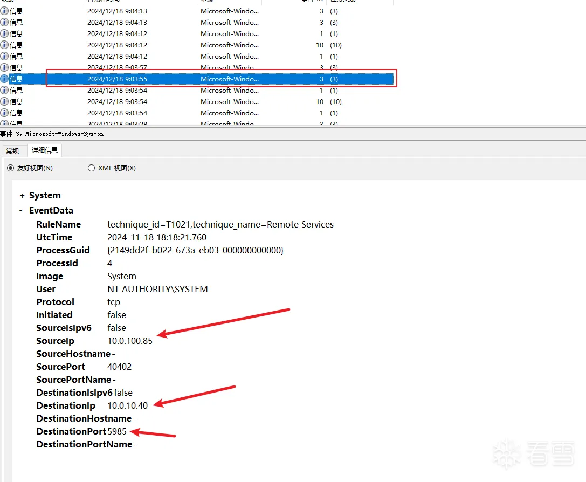Select the XML 视图(X) radio button
This screenshot has width=586, height=482.
[91, 168]
